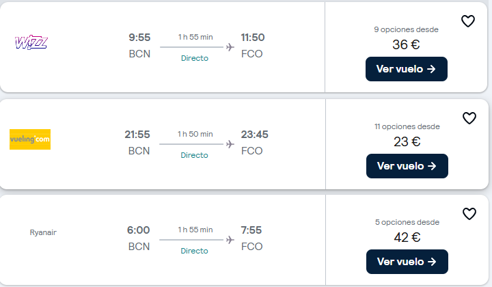Click the Wizz Air airline logo

click(x=31, y=43)
